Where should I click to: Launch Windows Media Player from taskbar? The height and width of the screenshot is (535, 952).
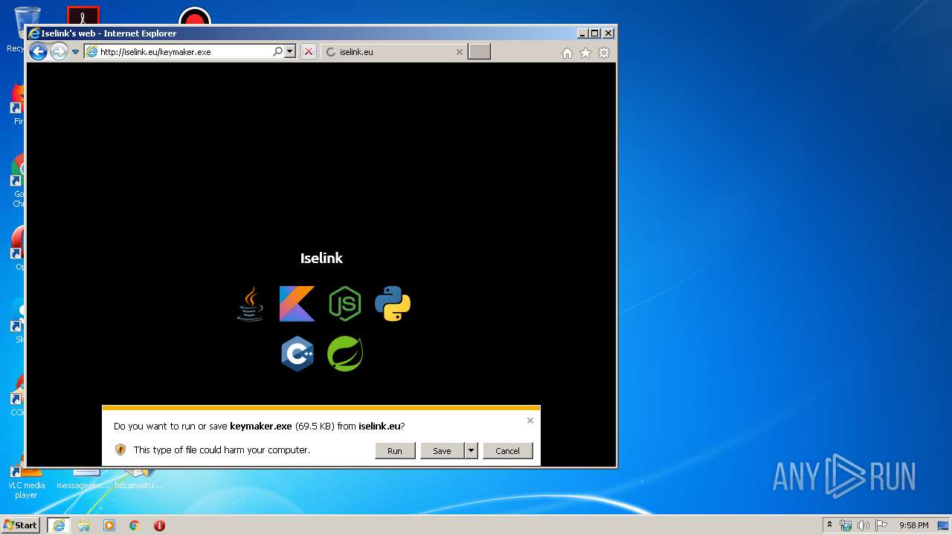click(x=109, y=525)
